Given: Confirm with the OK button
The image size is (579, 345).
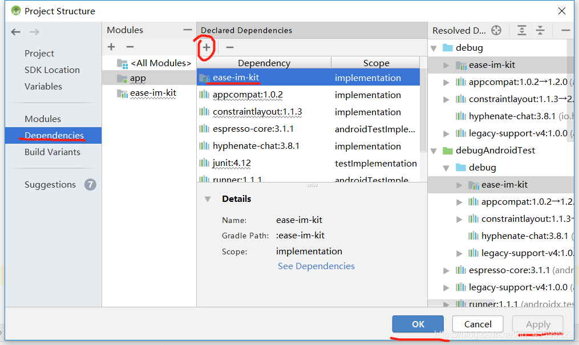Looking at the screenshot, I should pos(418,324).
